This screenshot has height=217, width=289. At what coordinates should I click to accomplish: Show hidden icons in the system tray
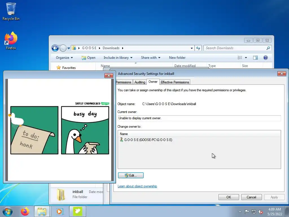click(240, 212)
